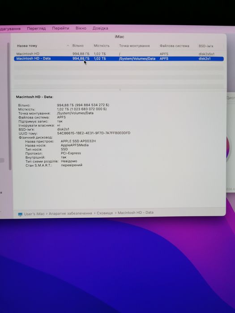Image resolution: width=235 pixels, height=313 pixels.
Task: Sort by Файлова система column header
Action: click(x=174, y=46)
